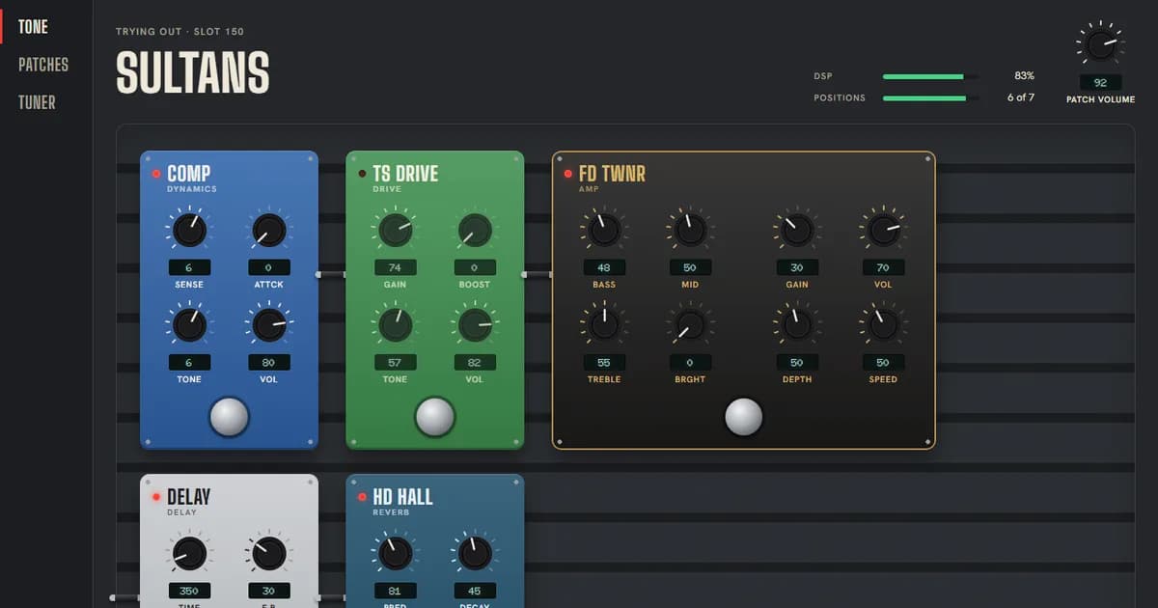Click the DSP 83% readout
The width and height of the screenshot is (1158, 608).
[x=1024, y=75]
